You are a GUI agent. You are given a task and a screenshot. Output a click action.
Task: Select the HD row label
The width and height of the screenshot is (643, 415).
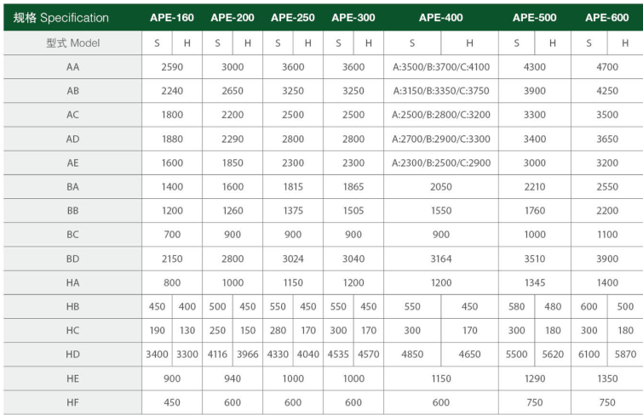coord(72,354)
